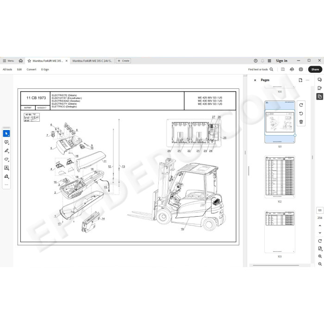Open All tools menu
Image resolution: width=324 pixels, height=324 pixels.
[x=7, y=69]
